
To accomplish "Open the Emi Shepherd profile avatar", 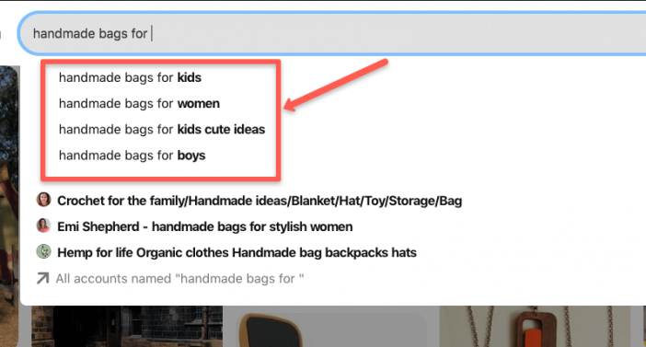I will pos(43,226).
